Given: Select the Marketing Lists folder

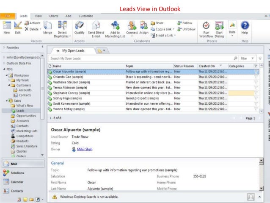Looking at the screenshot, I should click(x=27, y=131).
